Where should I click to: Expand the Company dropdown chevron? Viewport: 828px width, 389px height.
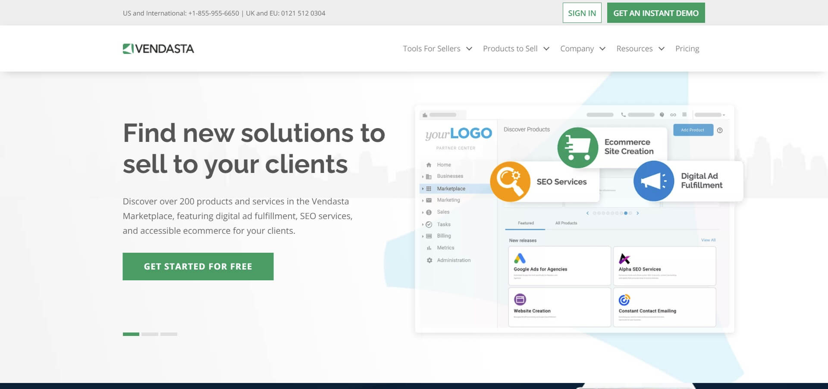point(602,49)
